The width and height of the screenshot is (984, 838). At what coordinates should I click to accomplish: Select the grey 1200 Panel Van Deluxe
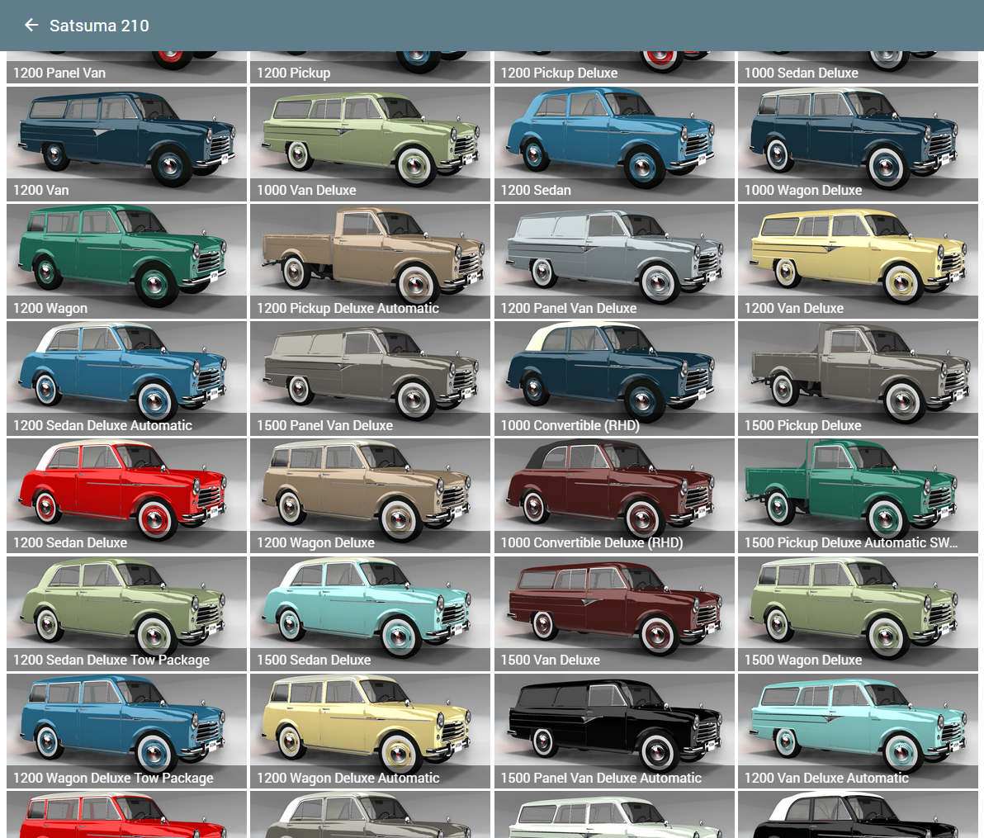click(614, 261)
